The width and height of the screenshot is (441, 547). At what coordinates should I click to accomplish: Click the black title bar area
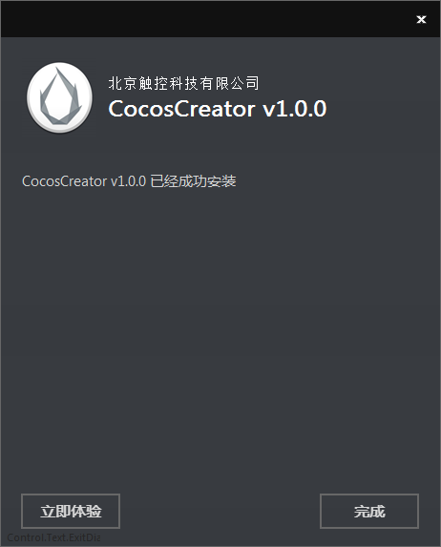pos(209,19)
